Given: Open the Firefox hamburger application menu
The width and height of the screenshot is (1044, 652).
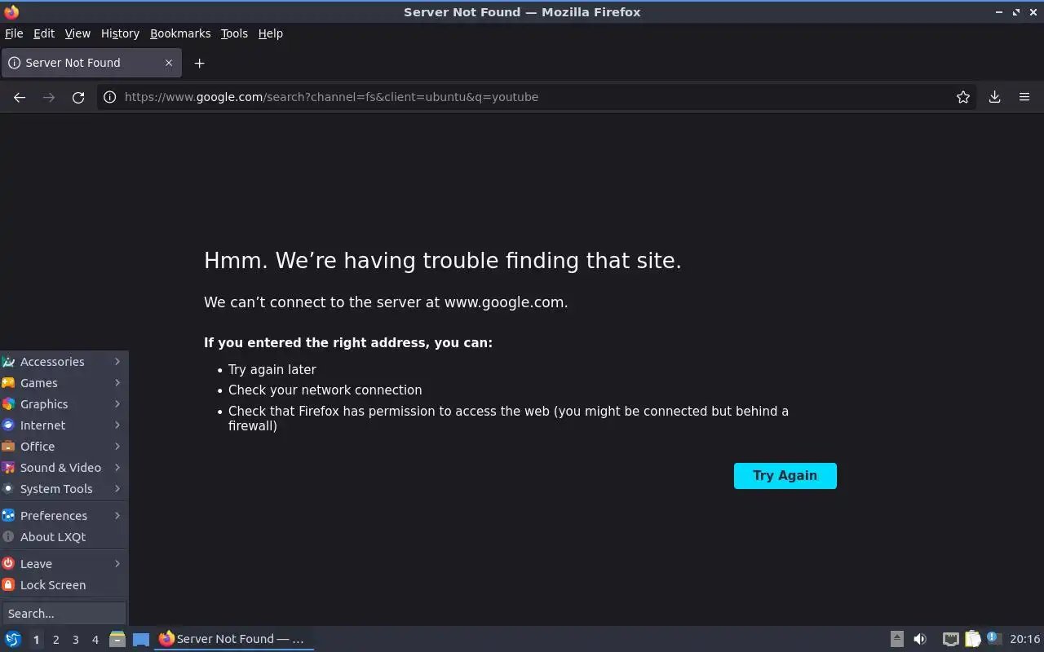Looking at the screenshot, I should [1024, 97].
